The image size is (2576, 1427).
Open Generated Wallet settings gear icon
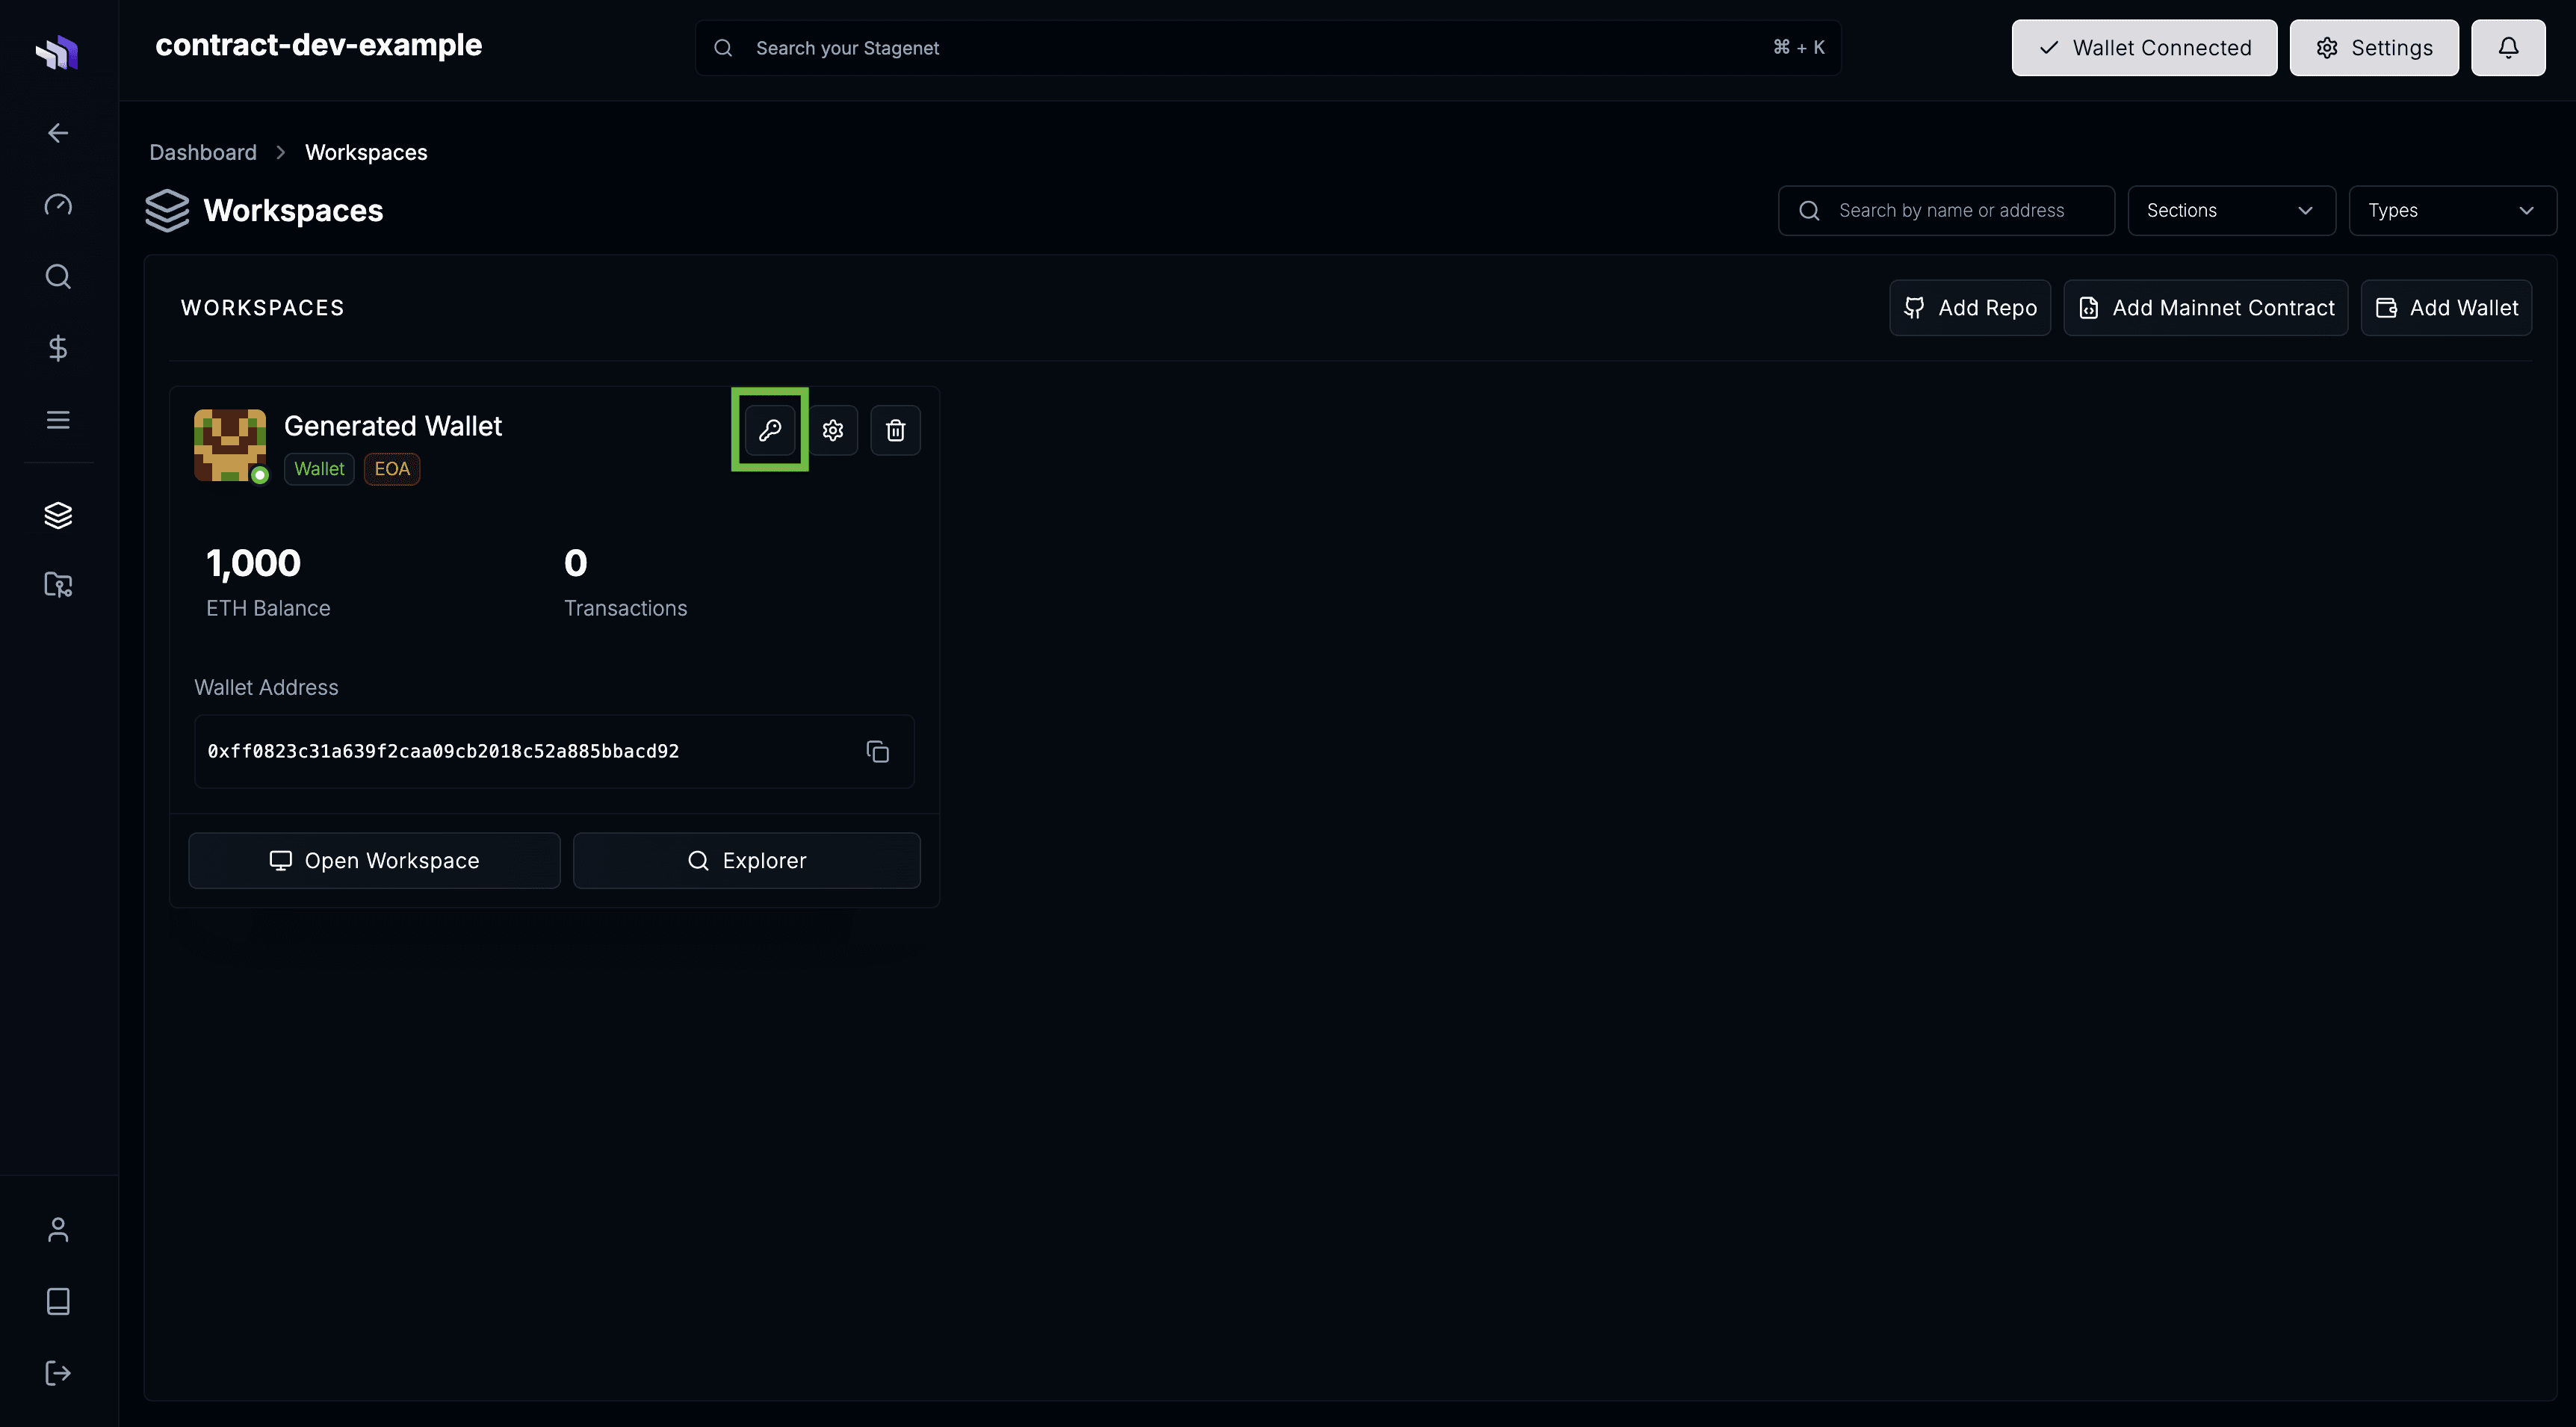coord(833,429)
